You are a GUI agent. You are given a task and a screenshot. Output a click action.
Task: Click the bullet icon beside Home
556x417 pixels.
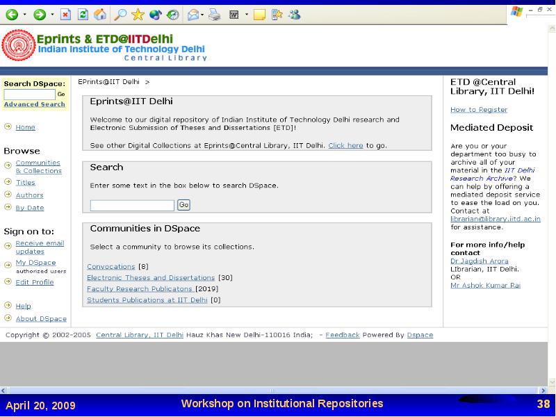[x=8, y=126]
